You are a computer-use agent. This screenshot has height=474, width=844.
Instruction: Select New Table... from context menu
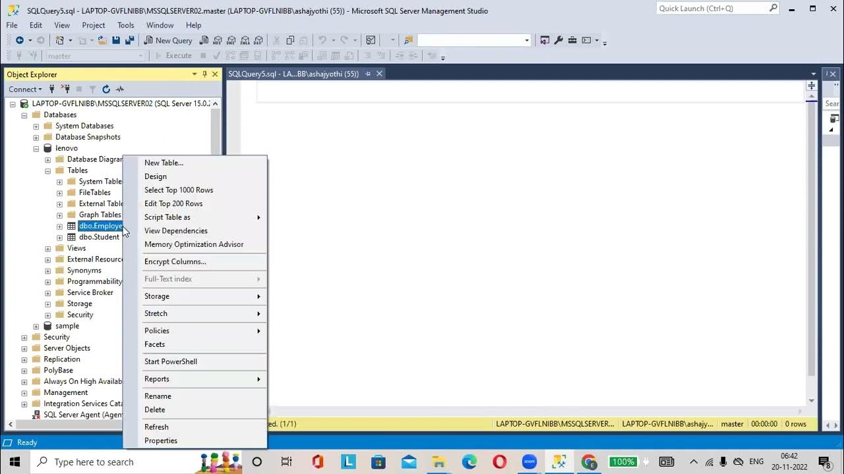[195, 163]
